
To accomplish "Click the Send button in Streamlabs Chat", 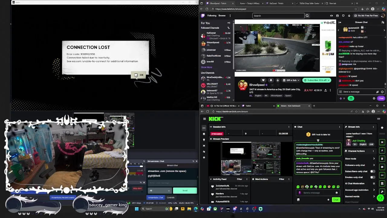I will pos(185,191).
